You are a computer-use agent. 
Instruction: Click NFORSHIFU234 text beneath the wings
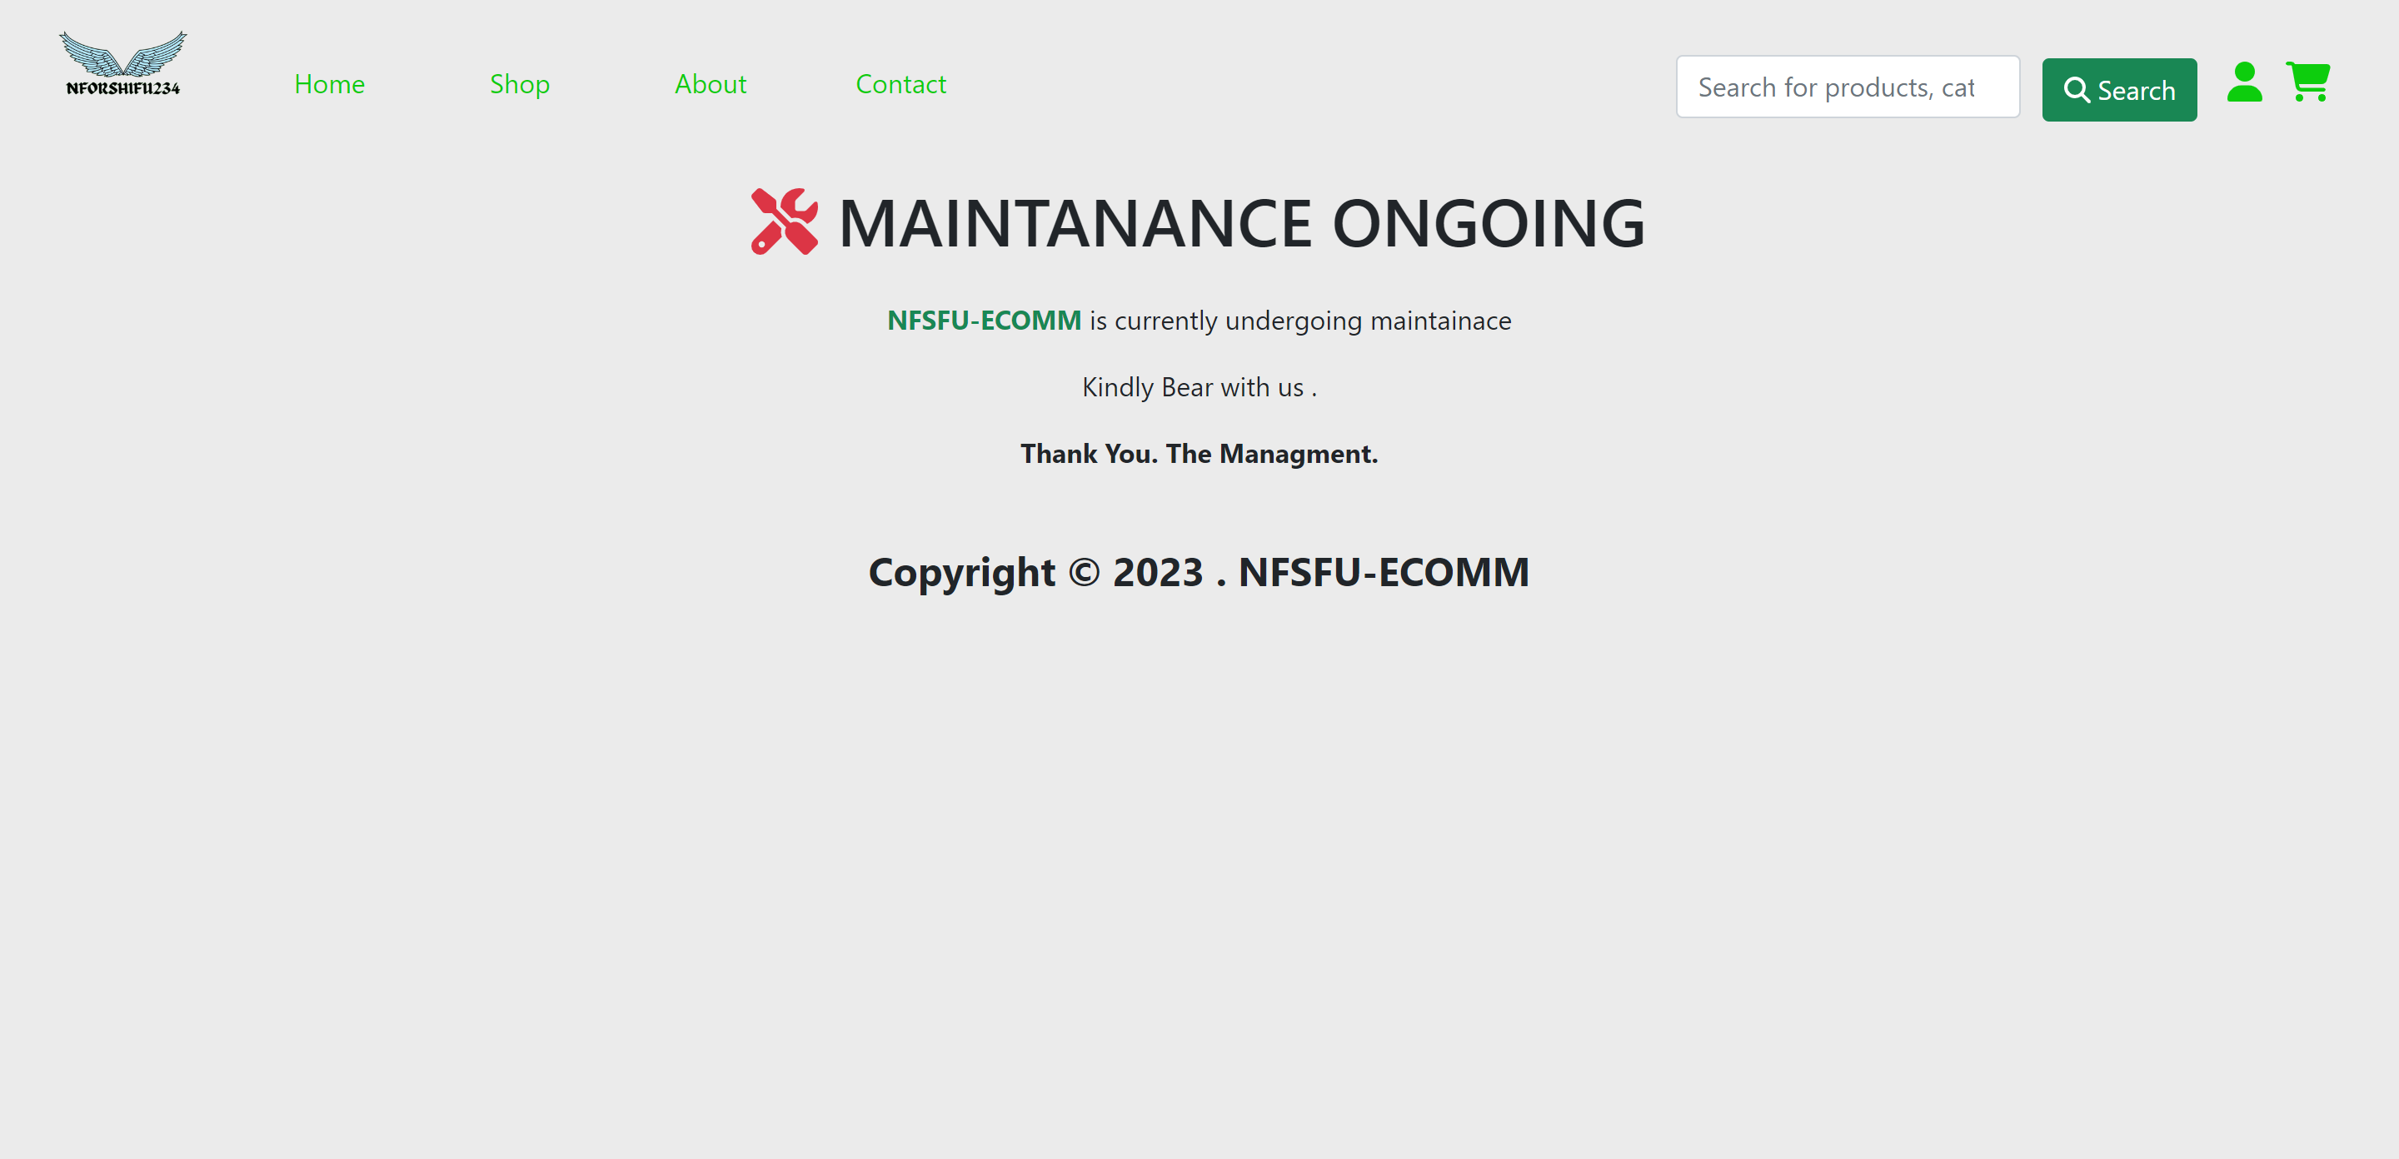tap(123, 88)
